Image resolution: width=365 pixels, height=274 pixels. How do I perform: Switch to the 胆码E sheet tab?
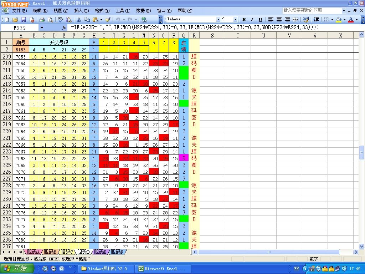pyautogui.click(x=100, y=252)
